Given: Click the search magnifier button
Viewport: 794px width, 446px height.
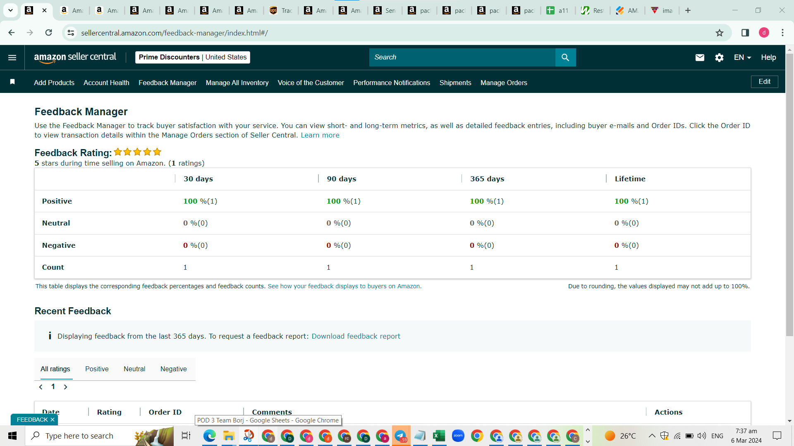Looking at the screenshot, I should tap(565, 57).
